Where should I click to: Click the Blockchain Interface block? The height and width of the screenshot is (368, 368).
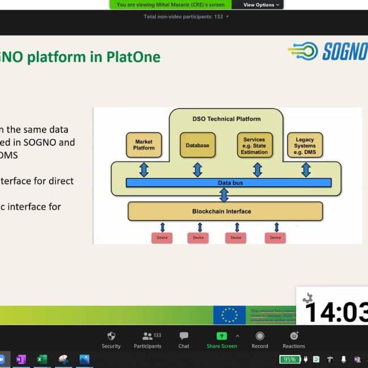pos(225,211)
